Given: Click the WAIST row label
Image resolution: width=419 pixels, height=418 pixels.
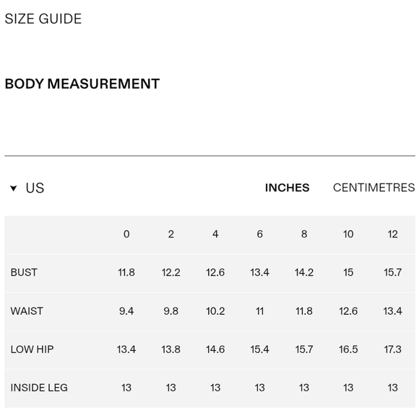Looking at the screenshot, I should [x=27, y=311].
